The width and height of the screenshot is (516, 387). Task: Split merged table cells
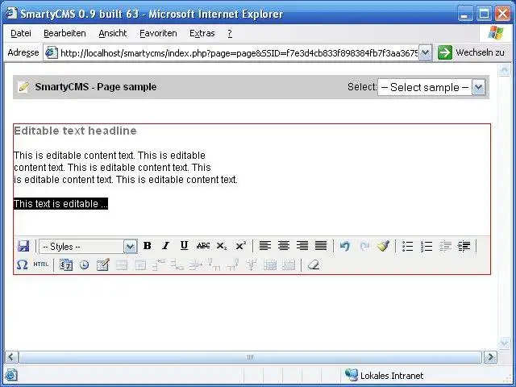click(x=270, y=264)
